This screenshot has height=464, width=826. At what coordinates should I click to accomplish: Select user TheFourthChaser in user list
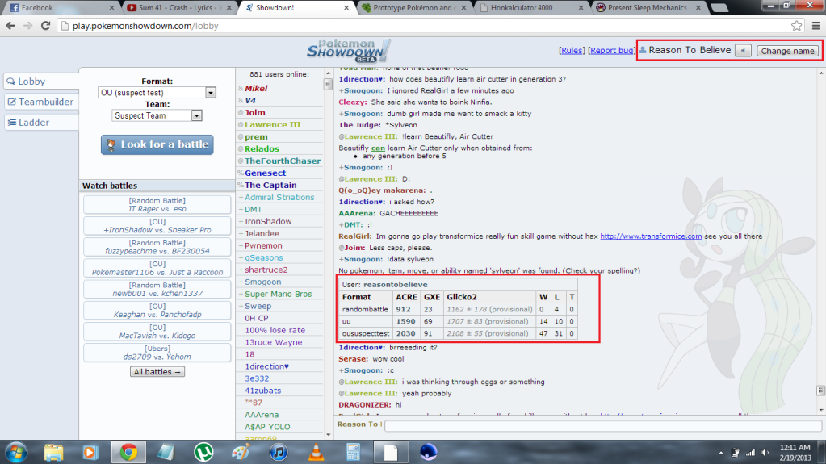tap(282, 161)
